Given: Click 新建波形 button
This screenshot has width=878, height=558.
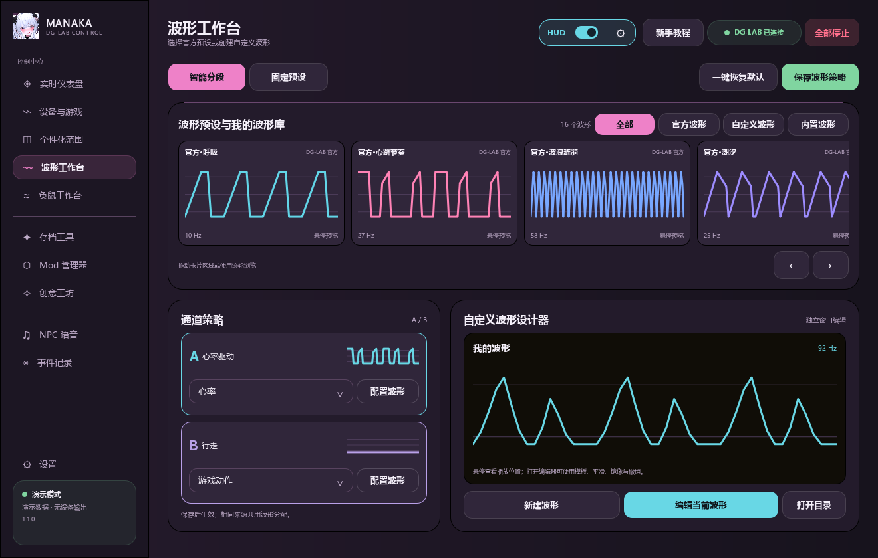Looking at the screenshot, I should 541,505.
